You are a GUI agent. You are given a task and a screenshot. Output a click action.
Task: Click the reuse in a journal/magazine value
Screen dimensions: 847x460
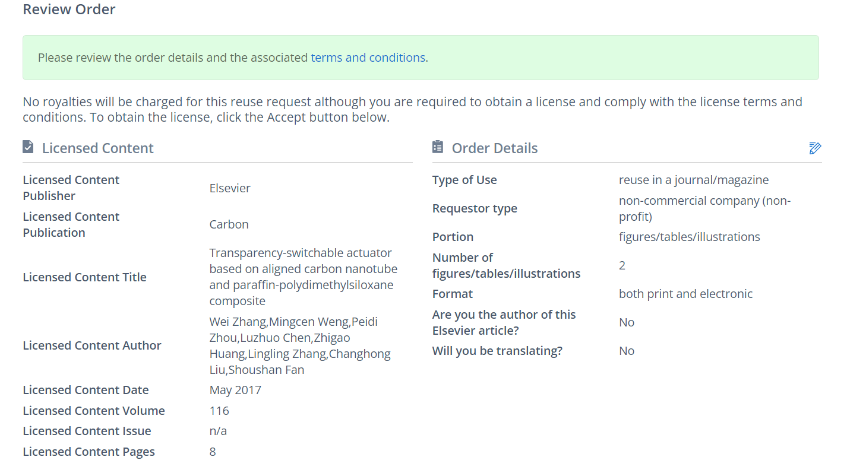click(693, 180)
